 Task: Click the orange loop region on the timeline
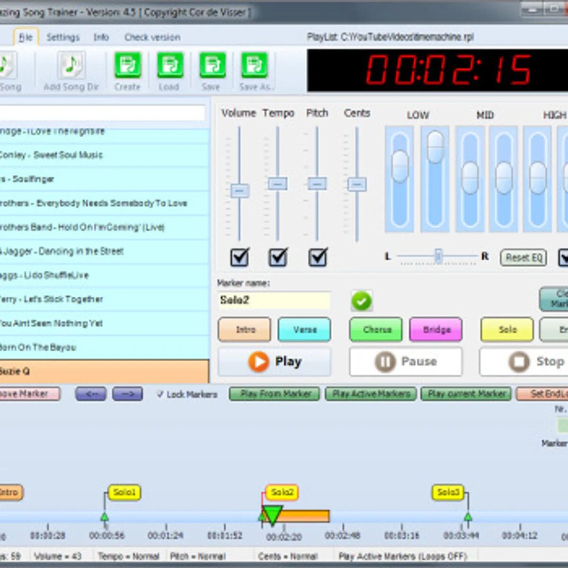(x=305, y=516)
